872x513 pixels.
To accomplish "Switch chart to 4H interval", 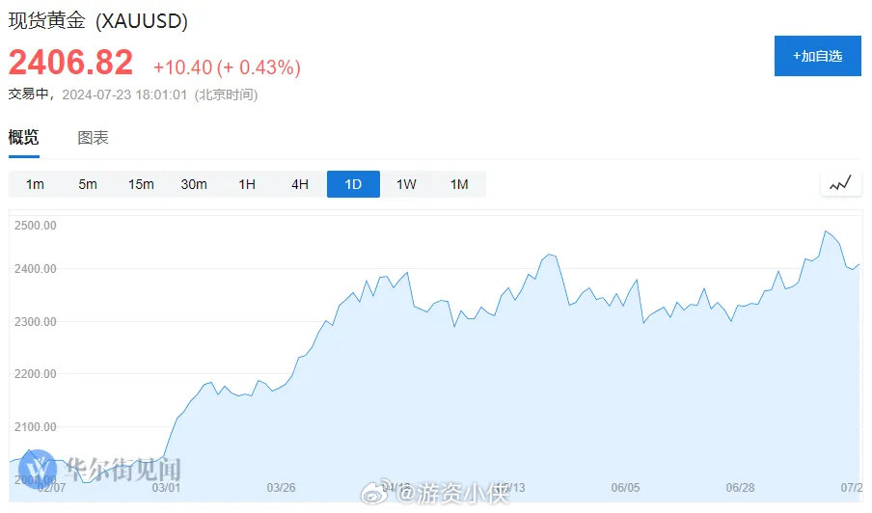I will 300,184.
